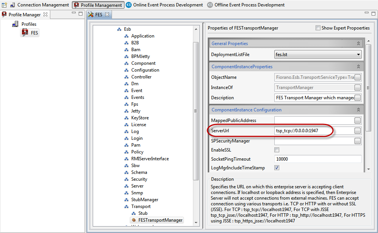
Task: Select the Snmp tree node
Action: click(137, 193)
